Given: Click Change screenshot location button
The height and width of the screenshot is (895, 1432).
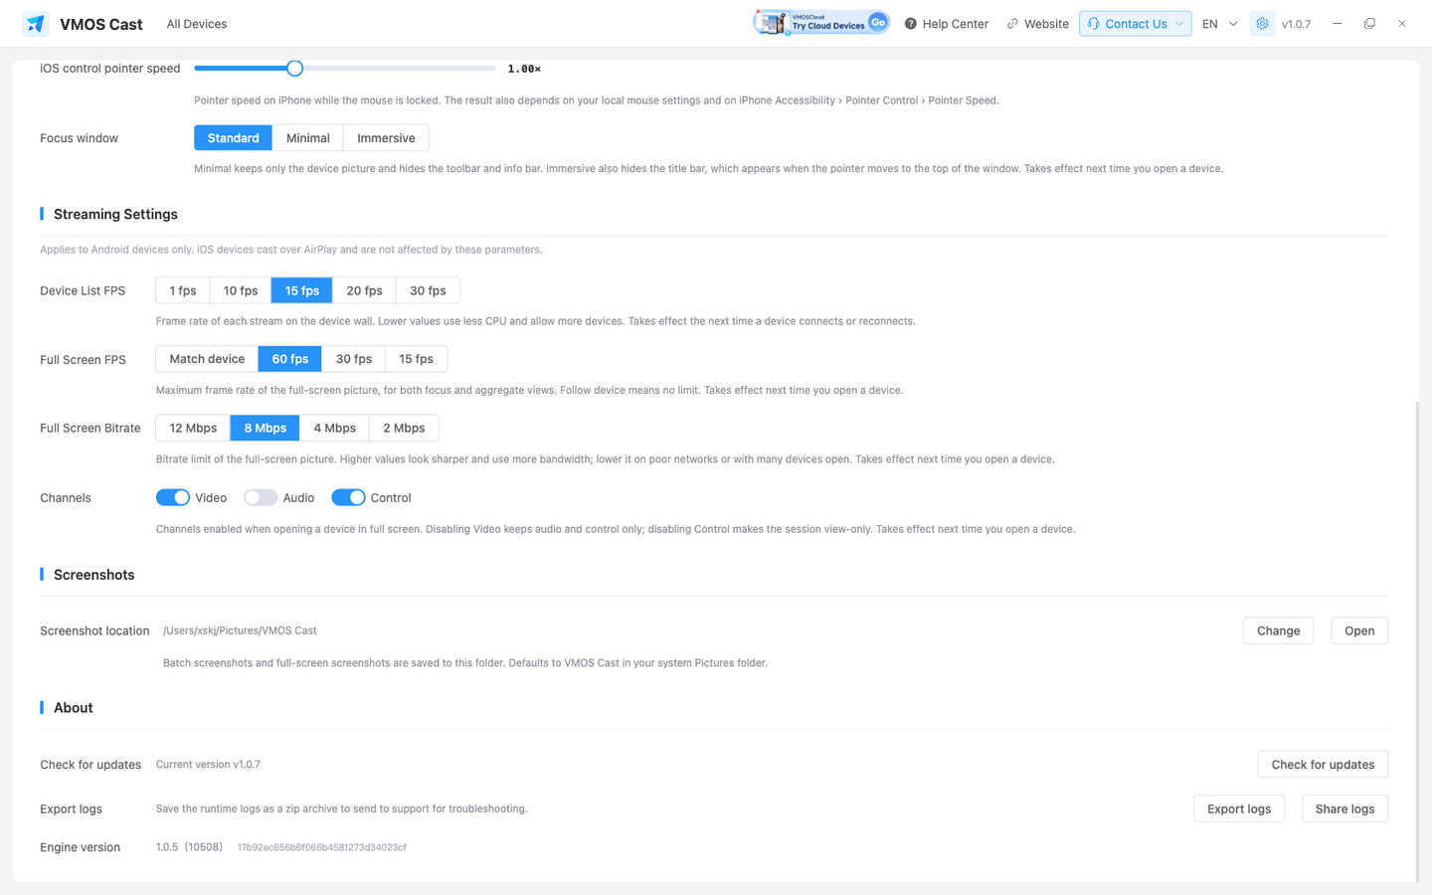Looking at the screenshot, I should [1278, 630].
